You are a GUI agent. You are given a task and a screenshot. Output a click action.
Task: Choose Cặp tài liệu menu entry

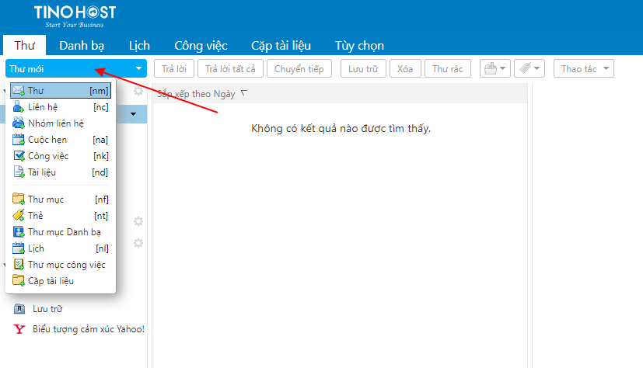point(61,281)
